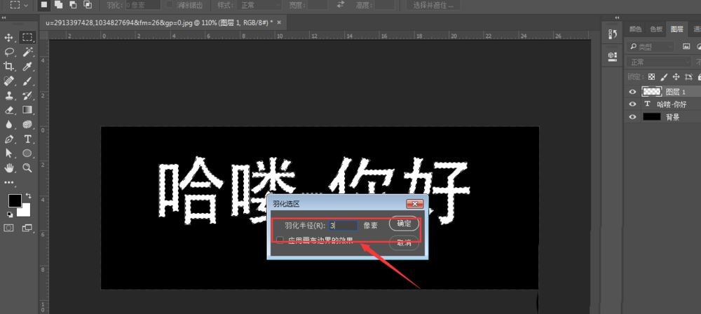This screenshot has height=314, width=701.
Task: Switch to the 图层 panel tab
Action: tap(676, 29)
